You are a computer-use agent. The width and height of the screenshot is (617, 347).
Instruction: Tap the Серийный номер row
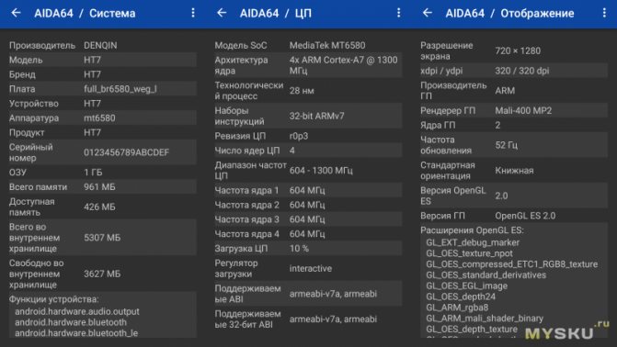tap(102, 152)
